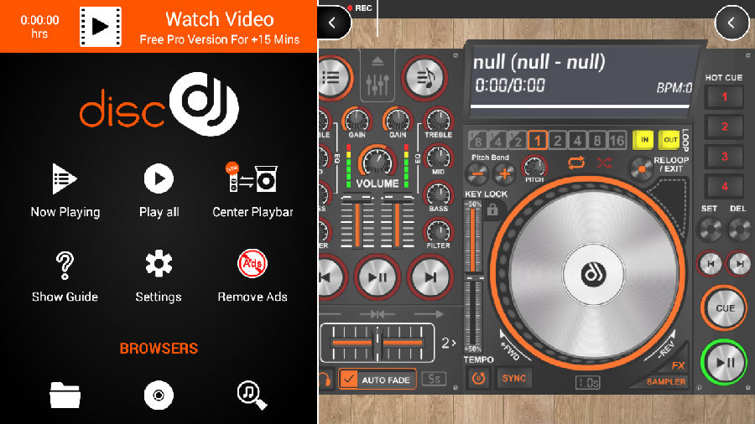Click the TEMPO vertical slider

click(x=473, y=277)
